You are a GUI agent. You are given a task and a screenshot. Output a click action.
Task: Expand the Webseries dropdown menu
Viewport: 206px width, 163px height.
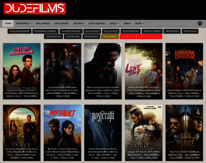pyautogui.click(x=24, y=23)
